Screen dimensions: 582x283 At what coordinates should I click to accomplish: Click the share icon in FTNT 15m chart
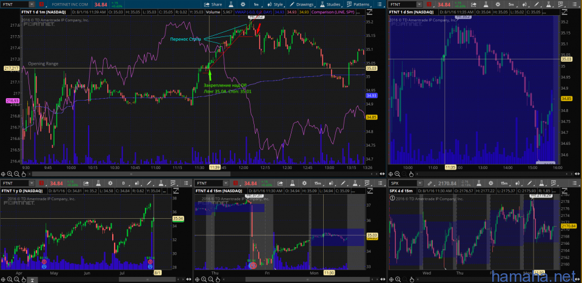pos(280,183)
